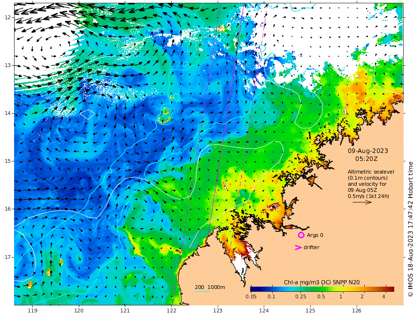Image resolution: width=413 pixels, height=319 pixels.
Task: Click the dark blue end of the colorbar
Action: (254, 289)
